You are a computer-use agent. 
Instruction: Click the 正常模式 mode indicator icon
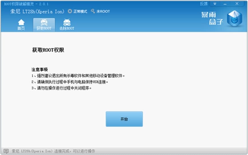[70, 11]
